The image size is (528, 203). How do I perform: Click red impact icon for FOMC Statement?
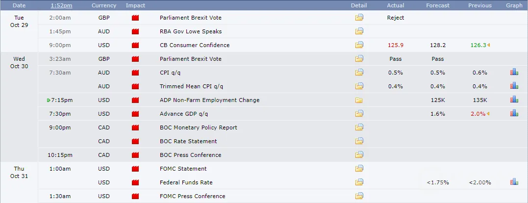[135, 169]
